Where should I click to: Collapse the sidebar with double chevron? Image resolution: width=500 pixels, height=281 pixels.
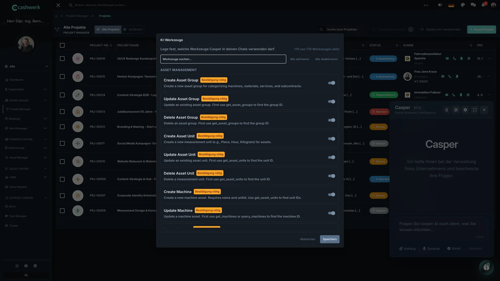[x=26, y=275]
